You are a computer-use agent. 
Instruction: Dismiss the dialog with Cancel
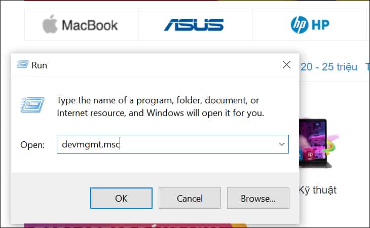tap(190, 198)
